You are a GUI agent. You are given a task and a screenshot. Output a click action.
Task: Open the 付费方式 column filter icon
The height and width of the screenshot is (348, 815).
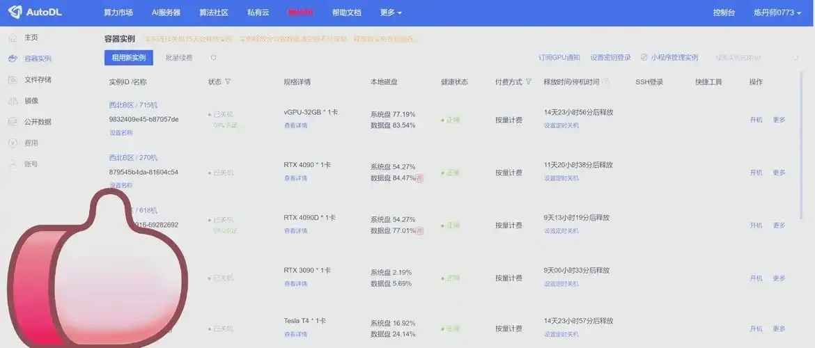(x=529, y=82)
